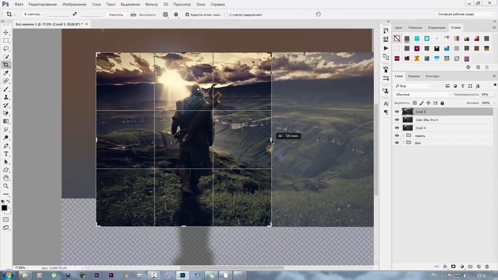Reset the crop box with undo arrow

(x=318, y=14)
